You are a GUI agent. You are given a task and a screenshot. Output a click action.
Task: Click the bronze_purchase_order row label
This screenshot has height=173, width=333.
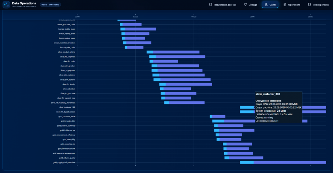coord(66,25)
